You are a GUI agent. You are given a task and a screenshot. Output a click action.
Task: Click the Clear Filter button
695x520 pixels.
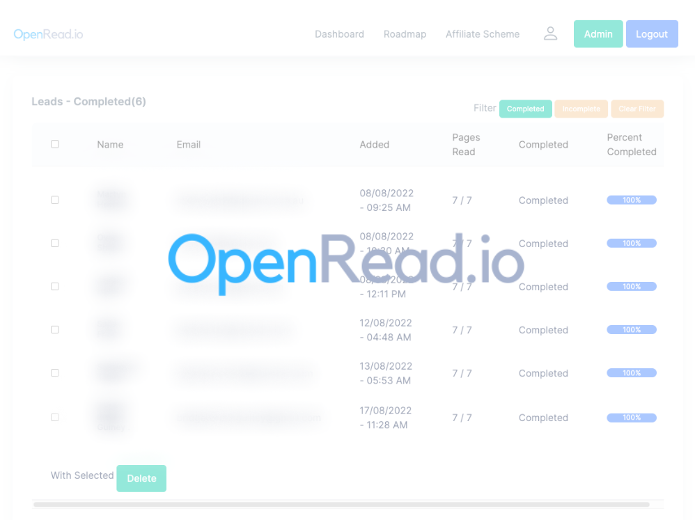coord(637,109)
